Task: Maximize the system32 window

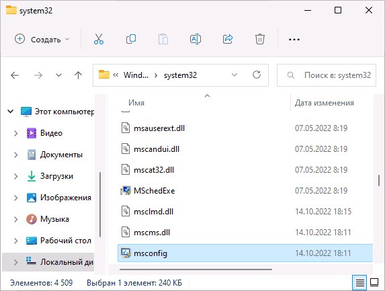Action: pos(338,10)
